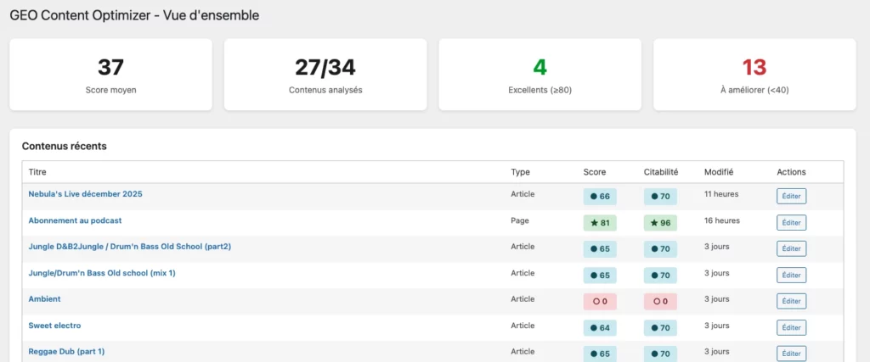Click the Type column header

click(x=520, y=172)
